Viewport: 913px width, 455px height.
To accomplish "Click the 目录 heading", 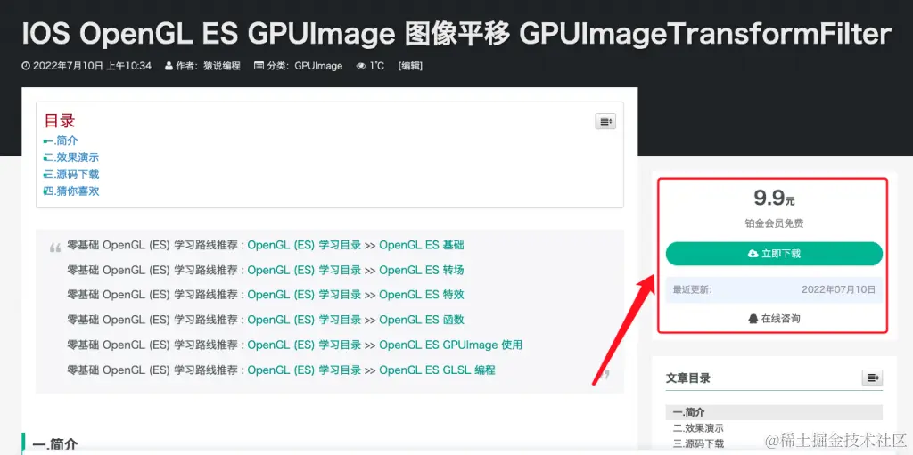I will click(60, 120).
